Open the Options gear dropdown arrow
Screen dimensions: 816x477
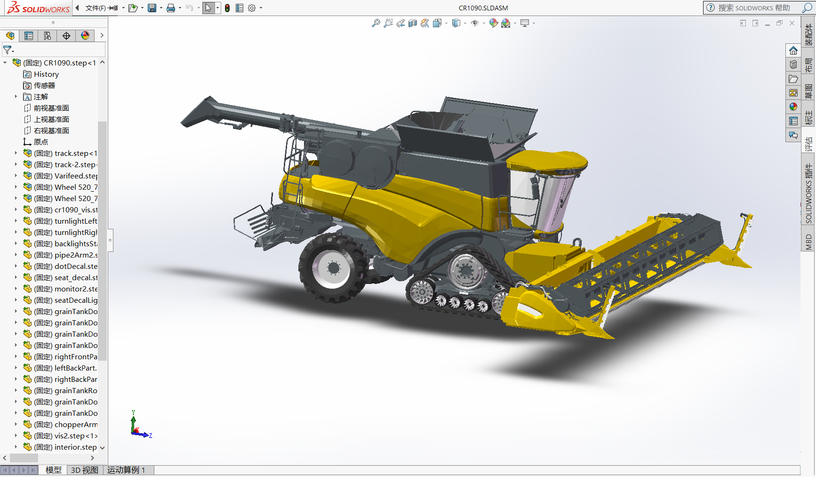point(261,8)
